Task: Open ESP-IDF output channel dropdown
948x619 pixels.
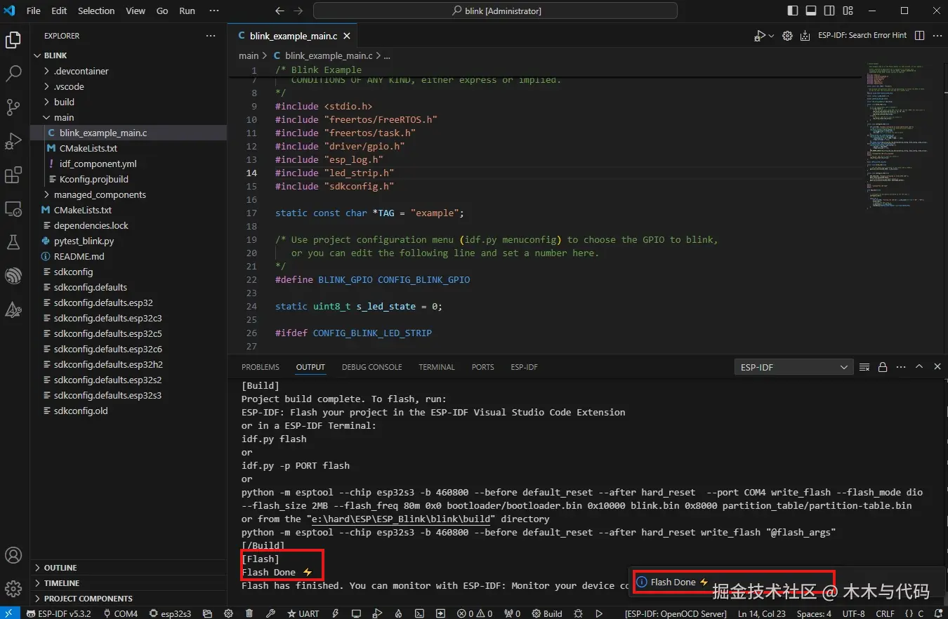Action: click(x=794, y=367)
